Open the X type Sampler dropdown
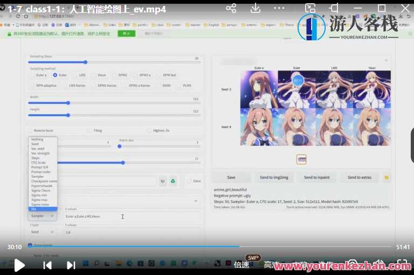 42,216
